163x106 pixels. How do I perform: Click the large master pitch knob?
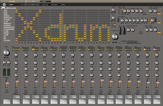[115, 37]
